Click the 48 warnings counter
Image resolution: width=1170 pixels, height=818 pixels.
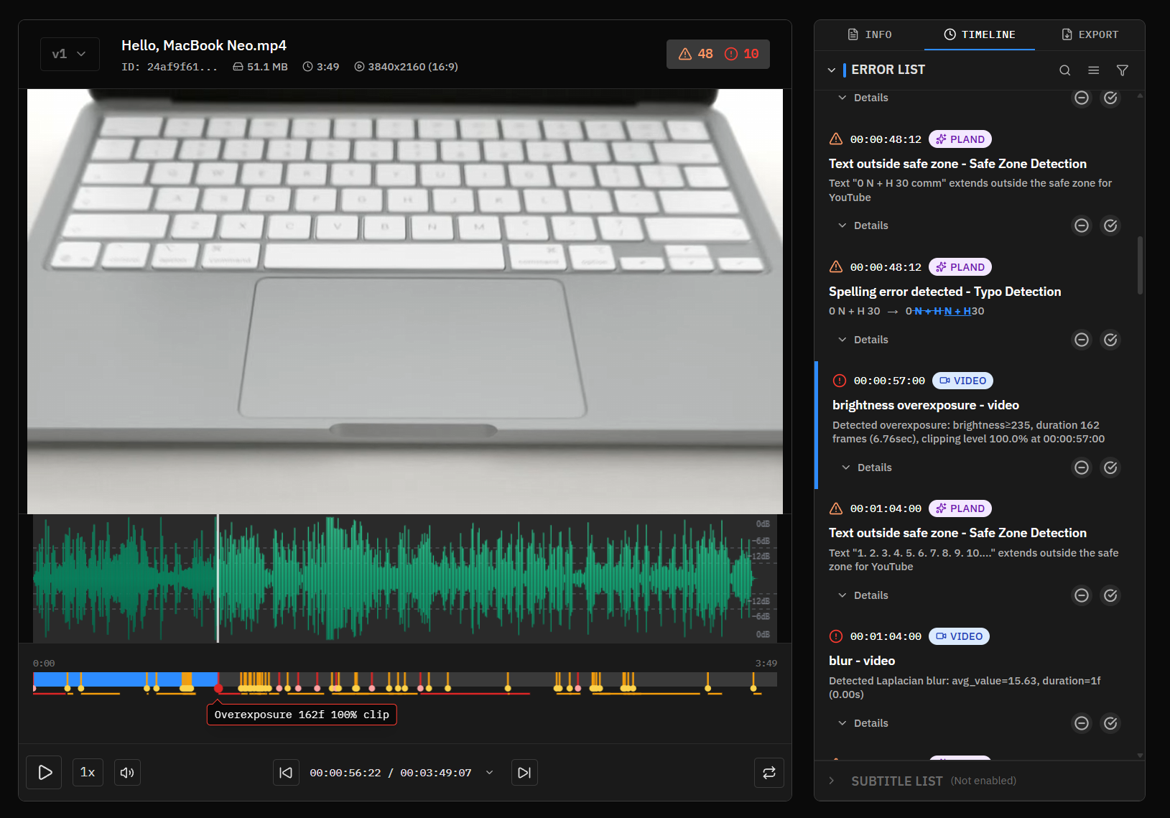click(695, 54)
